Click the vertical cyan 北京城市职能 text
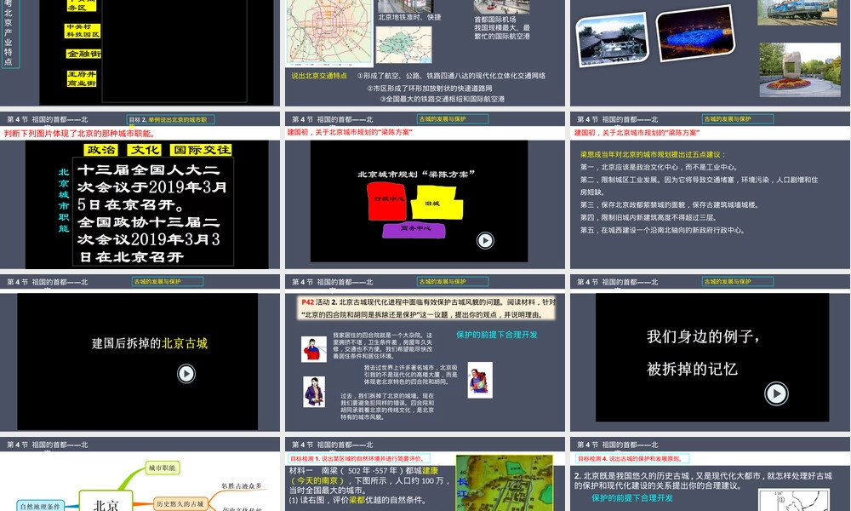851x511 pixels. [64, 200]
